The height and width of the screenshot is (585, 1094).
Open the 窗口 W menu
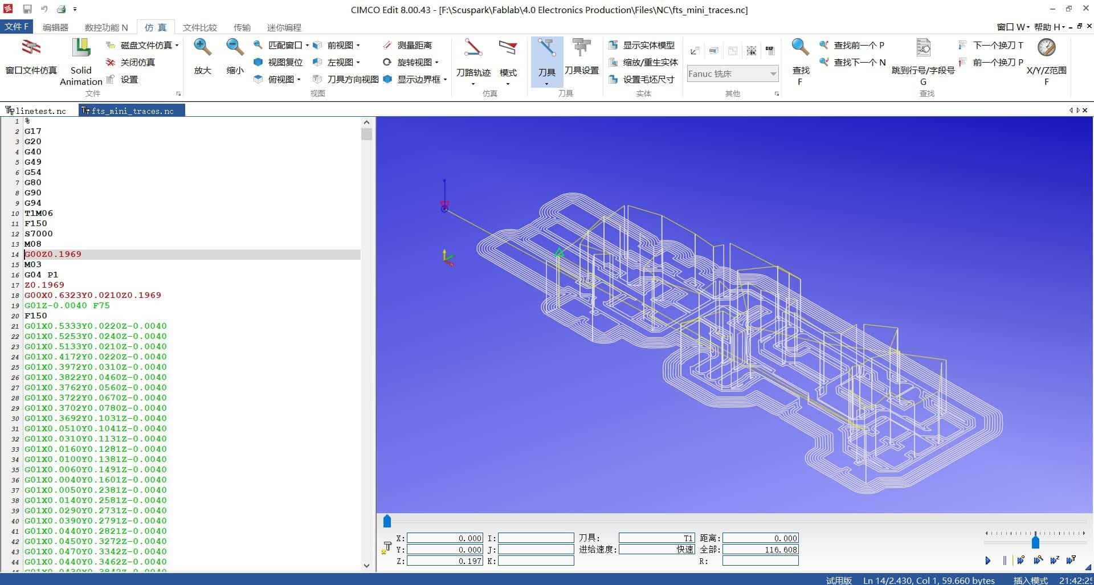[1013, 27]
